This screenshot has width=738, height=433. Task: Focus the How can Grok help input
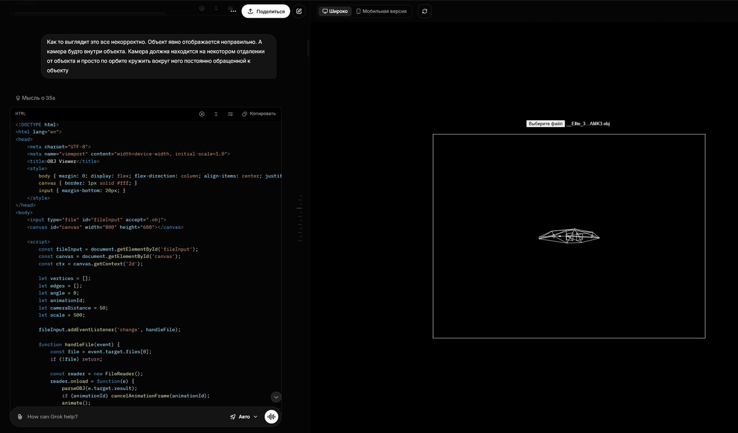coord(123,416)
